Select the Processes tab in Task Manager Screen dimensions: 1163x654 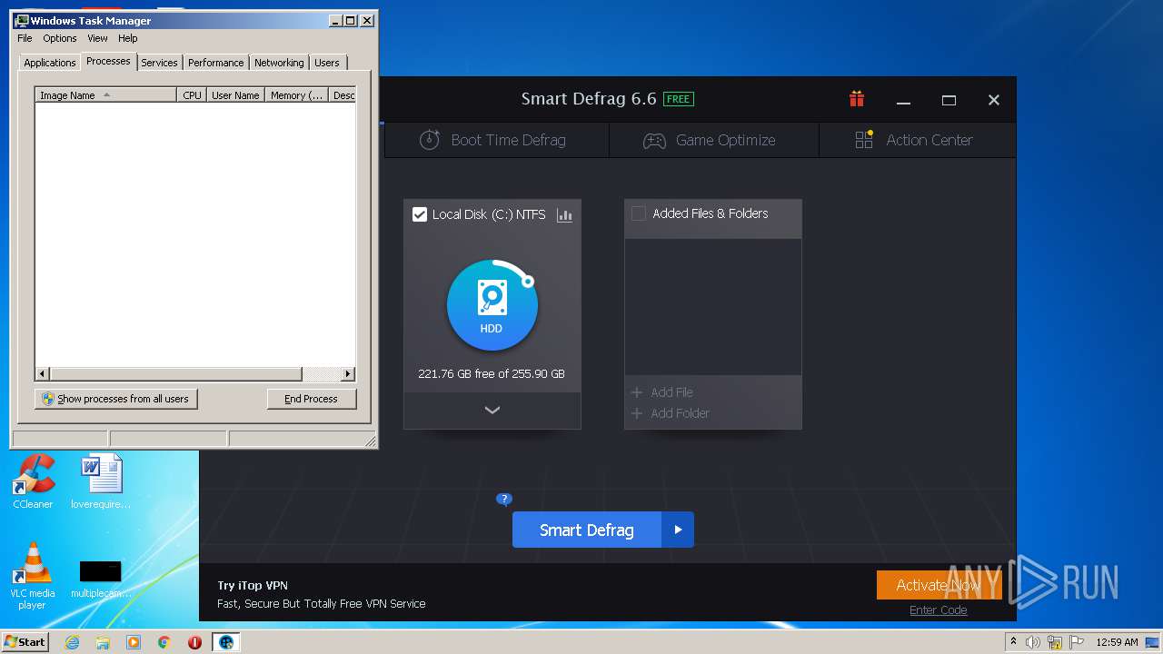(108, 61)
